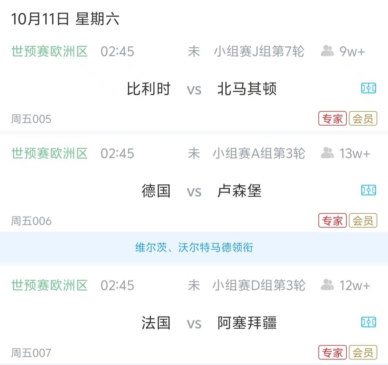This screenshot has width=388, height=365.
Task: Open 比利时 team name
Action: (148, 89)
